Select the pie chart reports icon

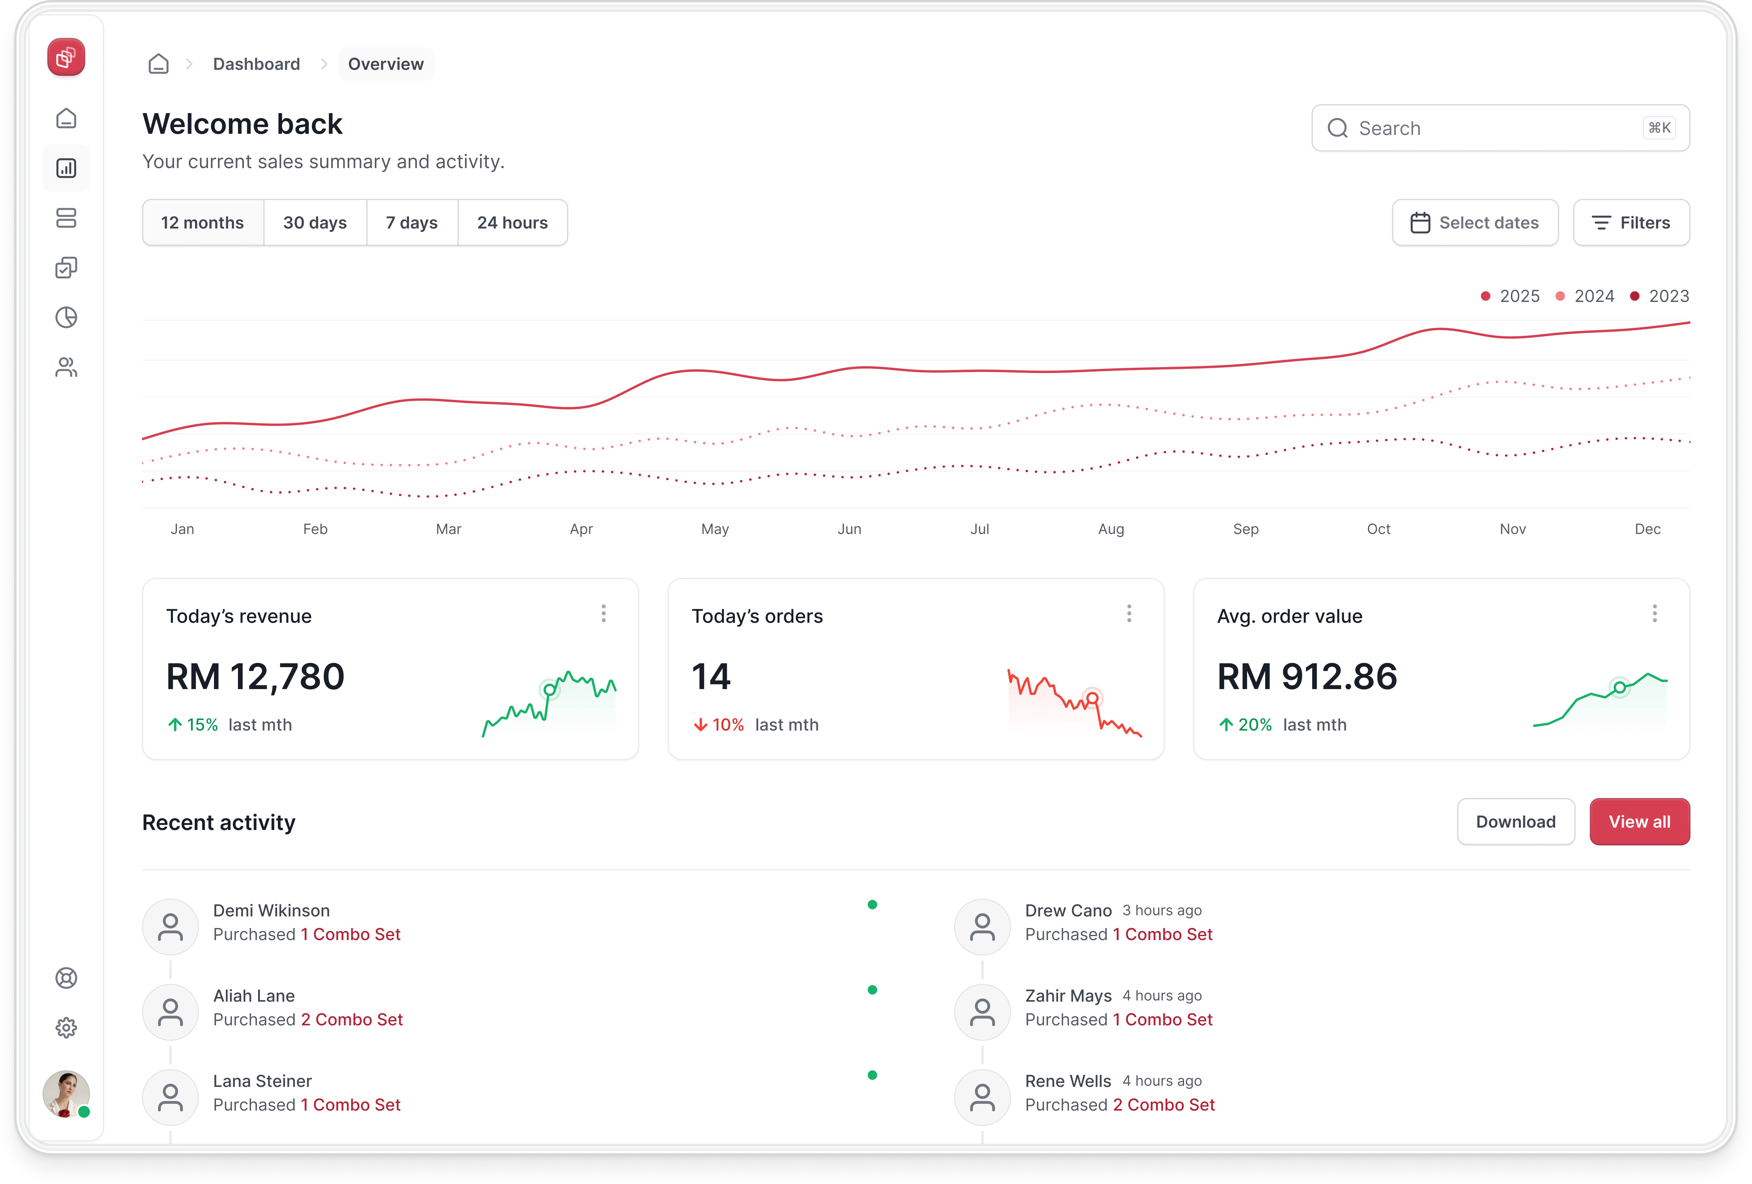click(x=66, y=317)
